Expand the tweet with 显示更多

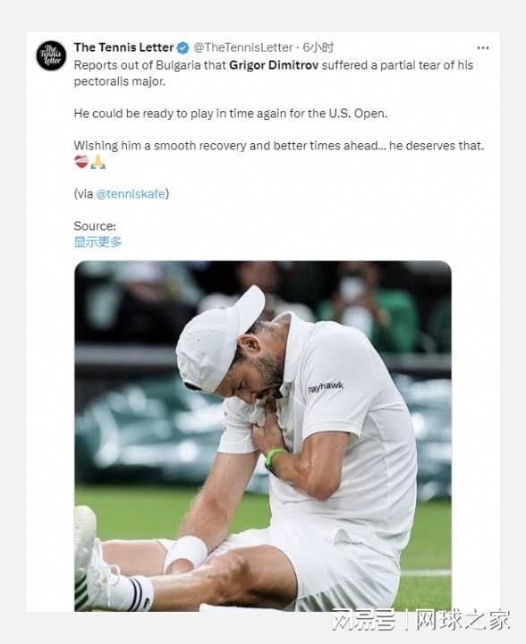pos(98,241)
